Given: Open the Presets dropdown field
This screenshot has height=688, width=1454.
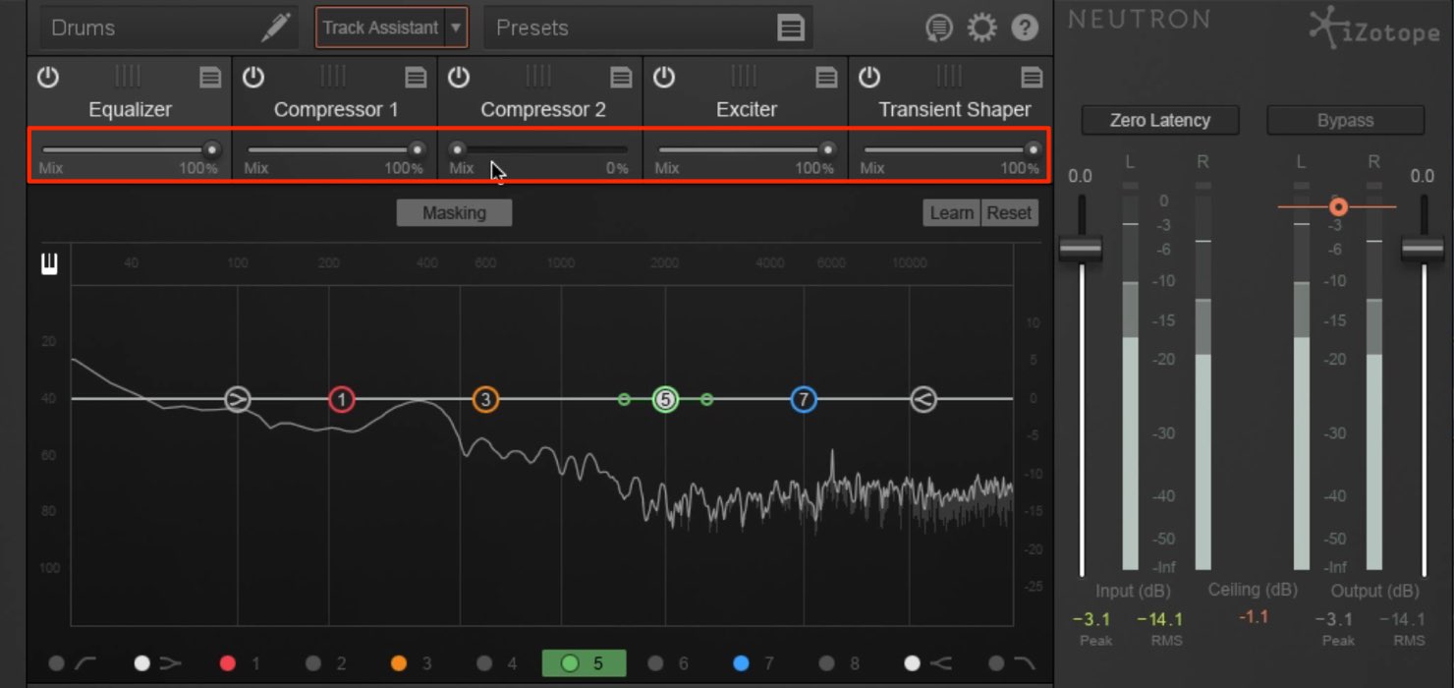Looking at the screenshot, I should [647, 28].
